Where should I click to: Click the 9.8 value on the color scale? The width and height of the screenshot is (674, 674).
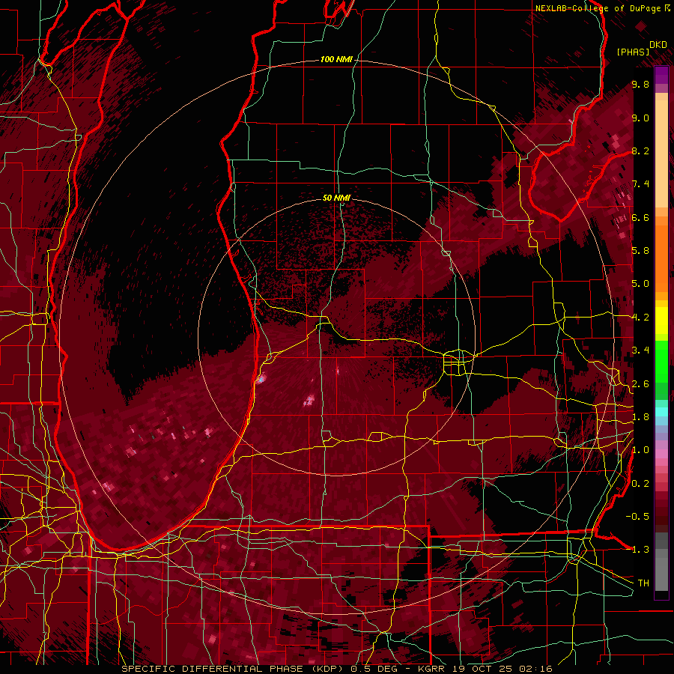pyautogui.click(x=640, y=84)
